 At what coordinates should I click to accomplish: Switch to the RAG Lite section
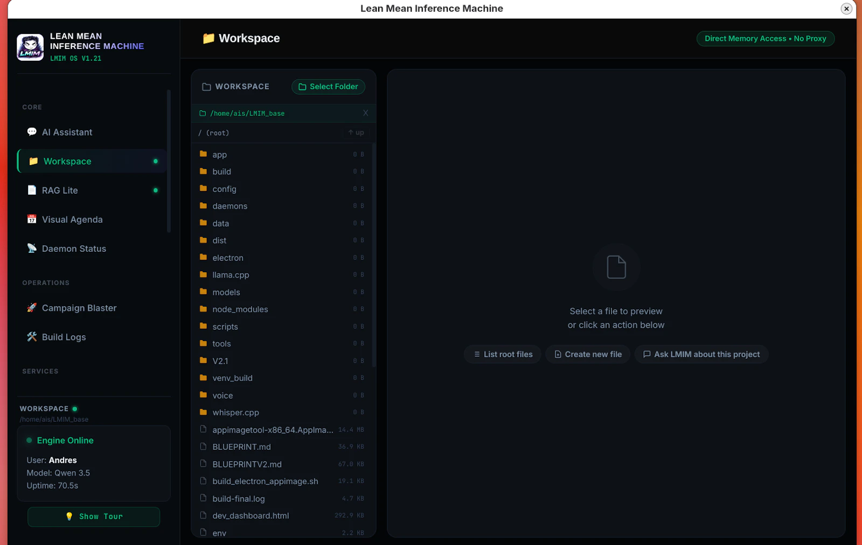[92, 190]
